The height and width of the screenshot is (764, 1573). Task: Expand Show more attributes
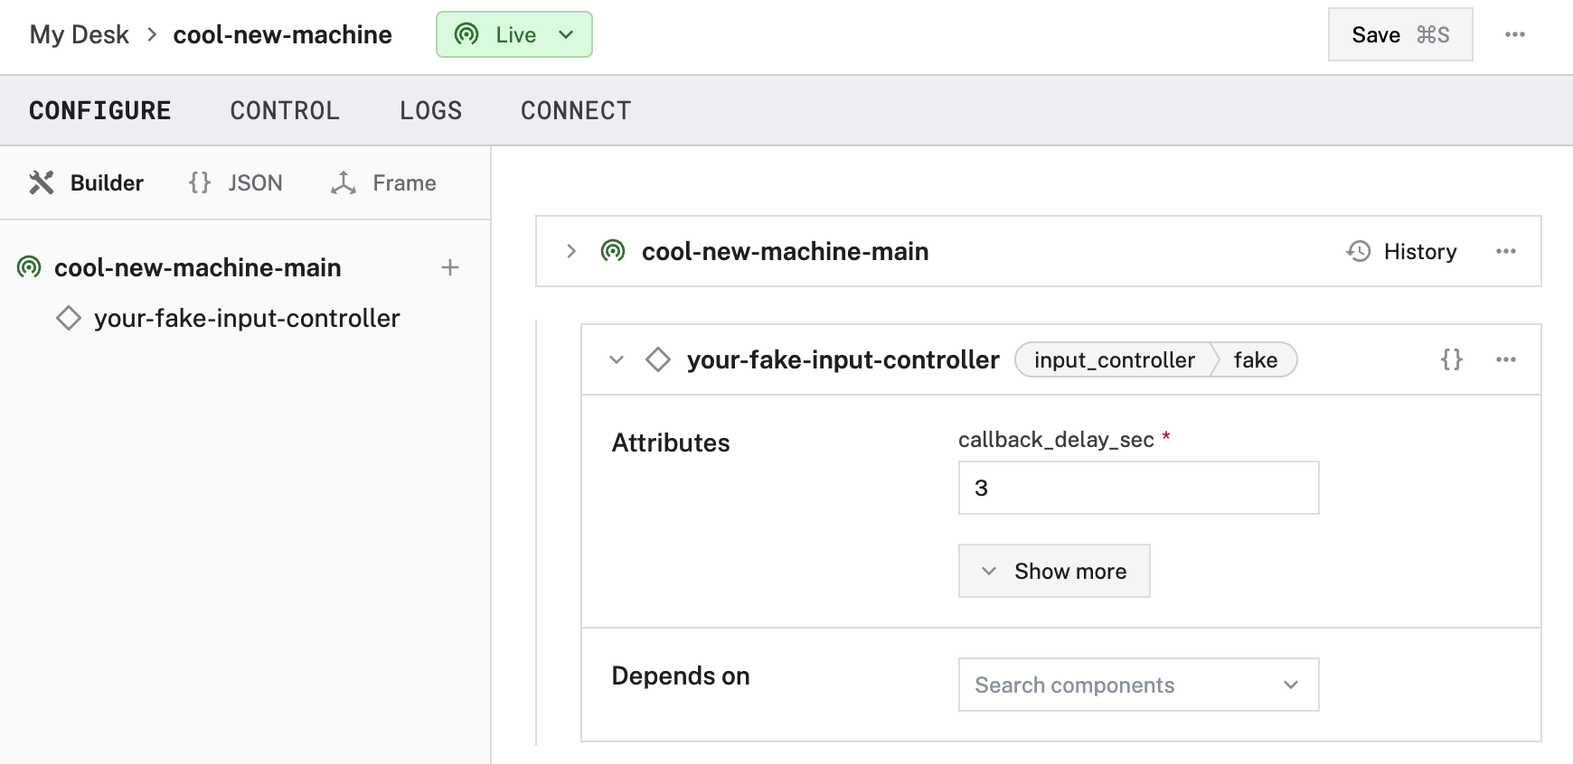pyautogui.click(x=1054, y=571)
